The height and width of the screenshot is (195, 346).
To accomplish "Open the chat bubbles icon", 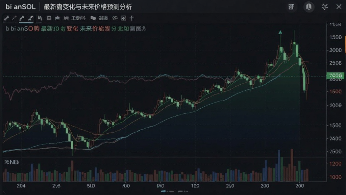I will pos(93,18).
